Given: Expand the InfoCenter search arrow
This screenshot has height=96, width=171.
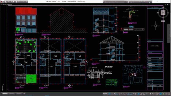Looking at the screenshot, I should [103, 2].
